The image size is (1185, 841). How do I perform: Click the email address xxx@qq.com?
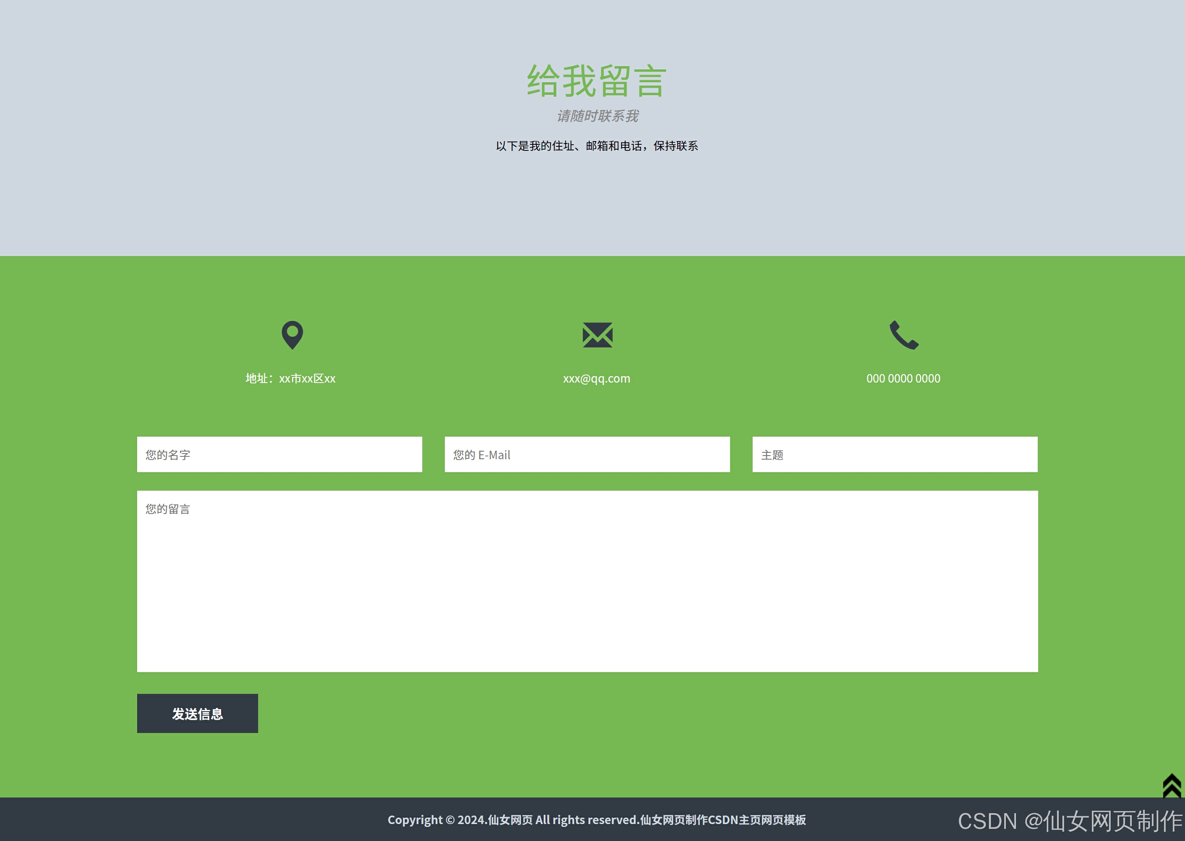[x=597, y=378]
